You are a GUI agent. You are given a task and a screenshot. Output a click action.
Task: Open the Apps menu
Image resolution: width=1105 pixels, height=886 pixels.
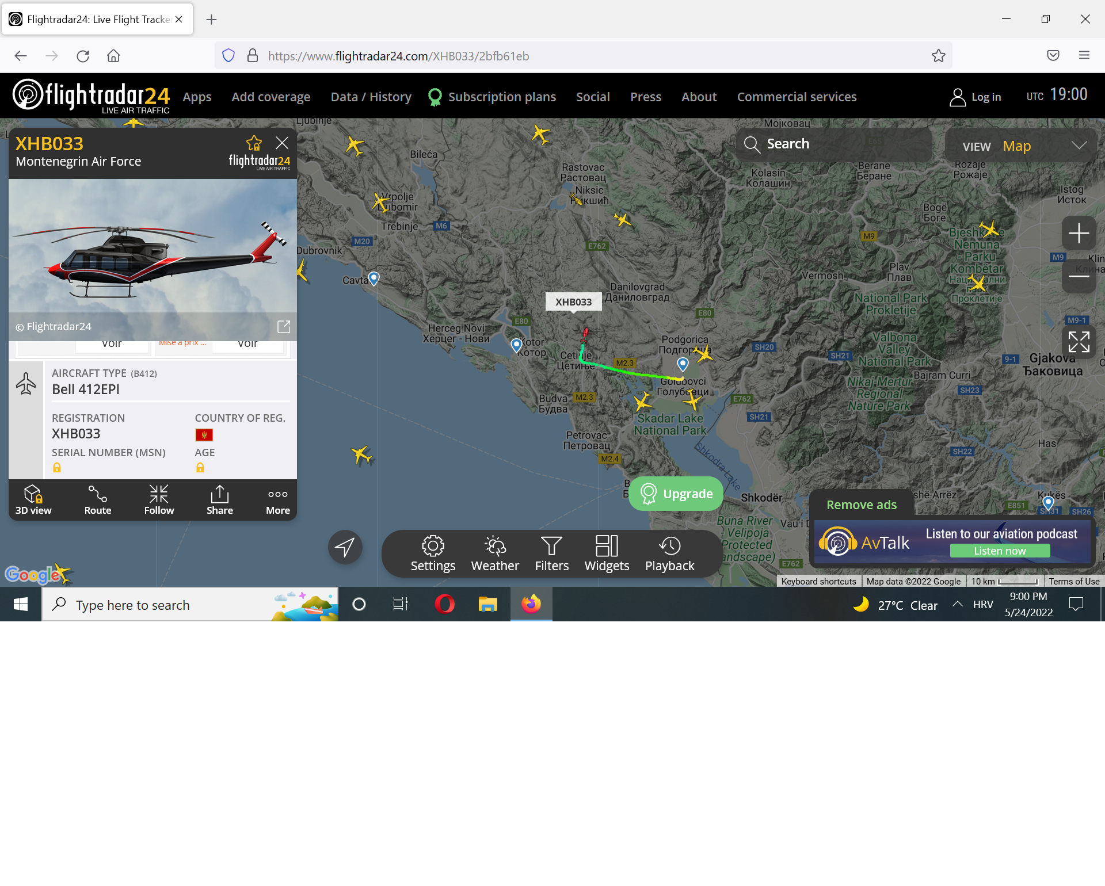197,97
